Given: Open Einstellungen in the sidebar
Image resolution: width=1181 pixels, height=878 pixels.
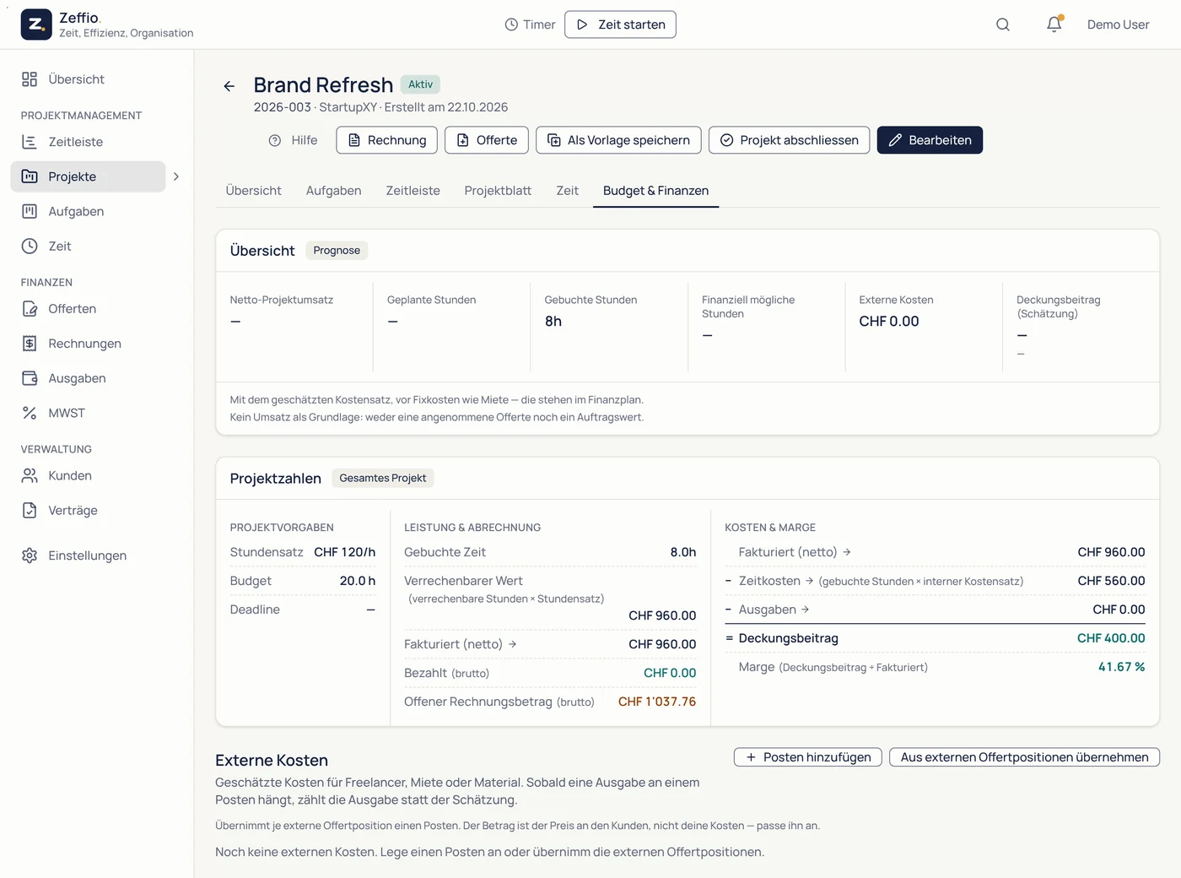Looking at the screenshot, I should click(x=89, y=556).
